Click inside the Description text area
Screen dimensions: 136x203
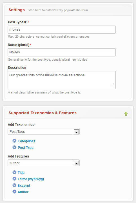62,80
